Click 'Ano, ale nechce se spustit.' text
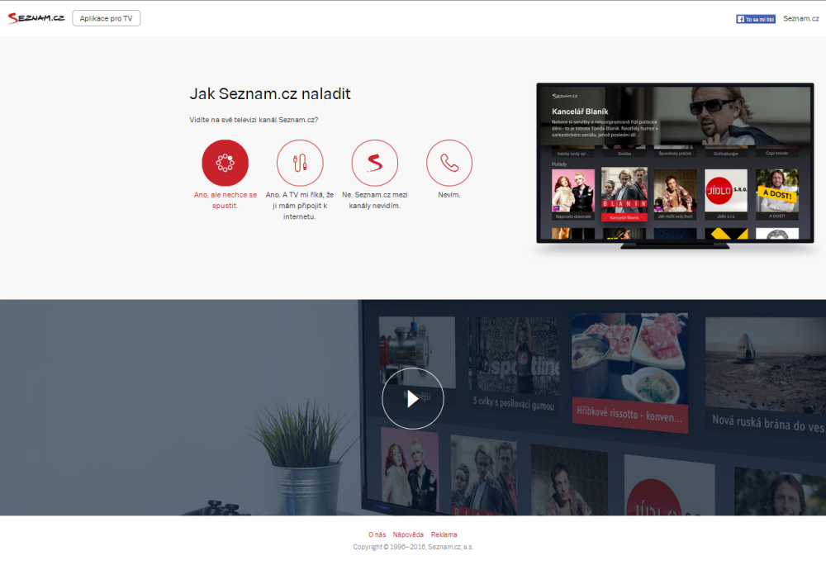 (225, 200)
